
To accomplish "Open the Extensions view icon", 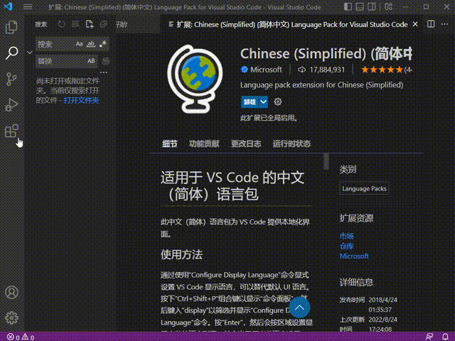I will [x=11, y=131].
